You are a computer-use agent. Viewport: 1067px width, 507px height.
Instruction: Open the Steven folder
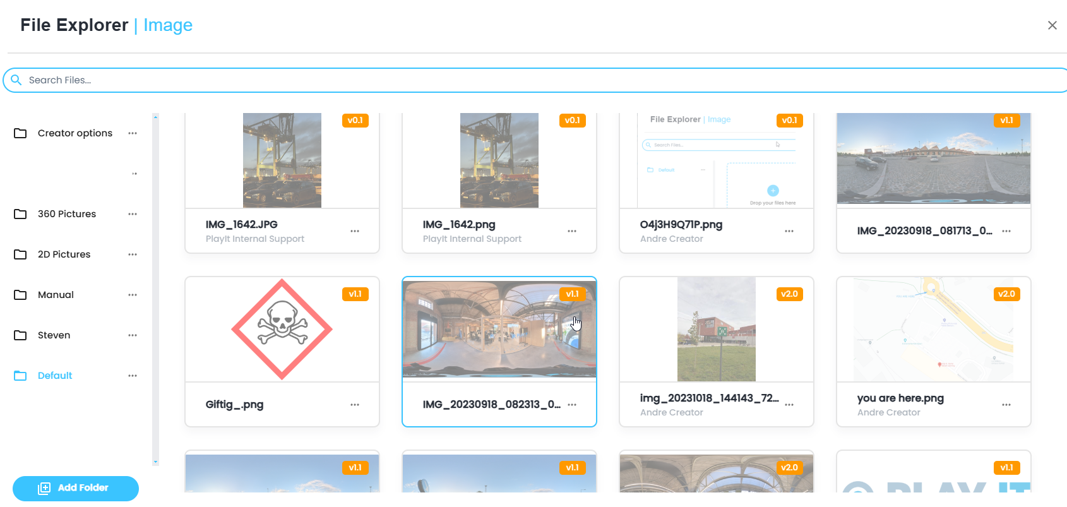click(x=54, y=335)
